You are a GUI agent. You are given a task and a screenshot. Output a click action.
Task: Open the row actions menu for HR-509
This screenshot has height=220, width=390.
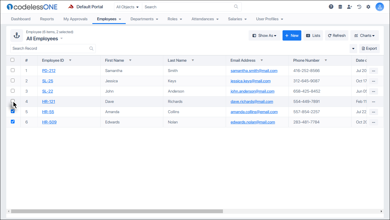(373, 122)
